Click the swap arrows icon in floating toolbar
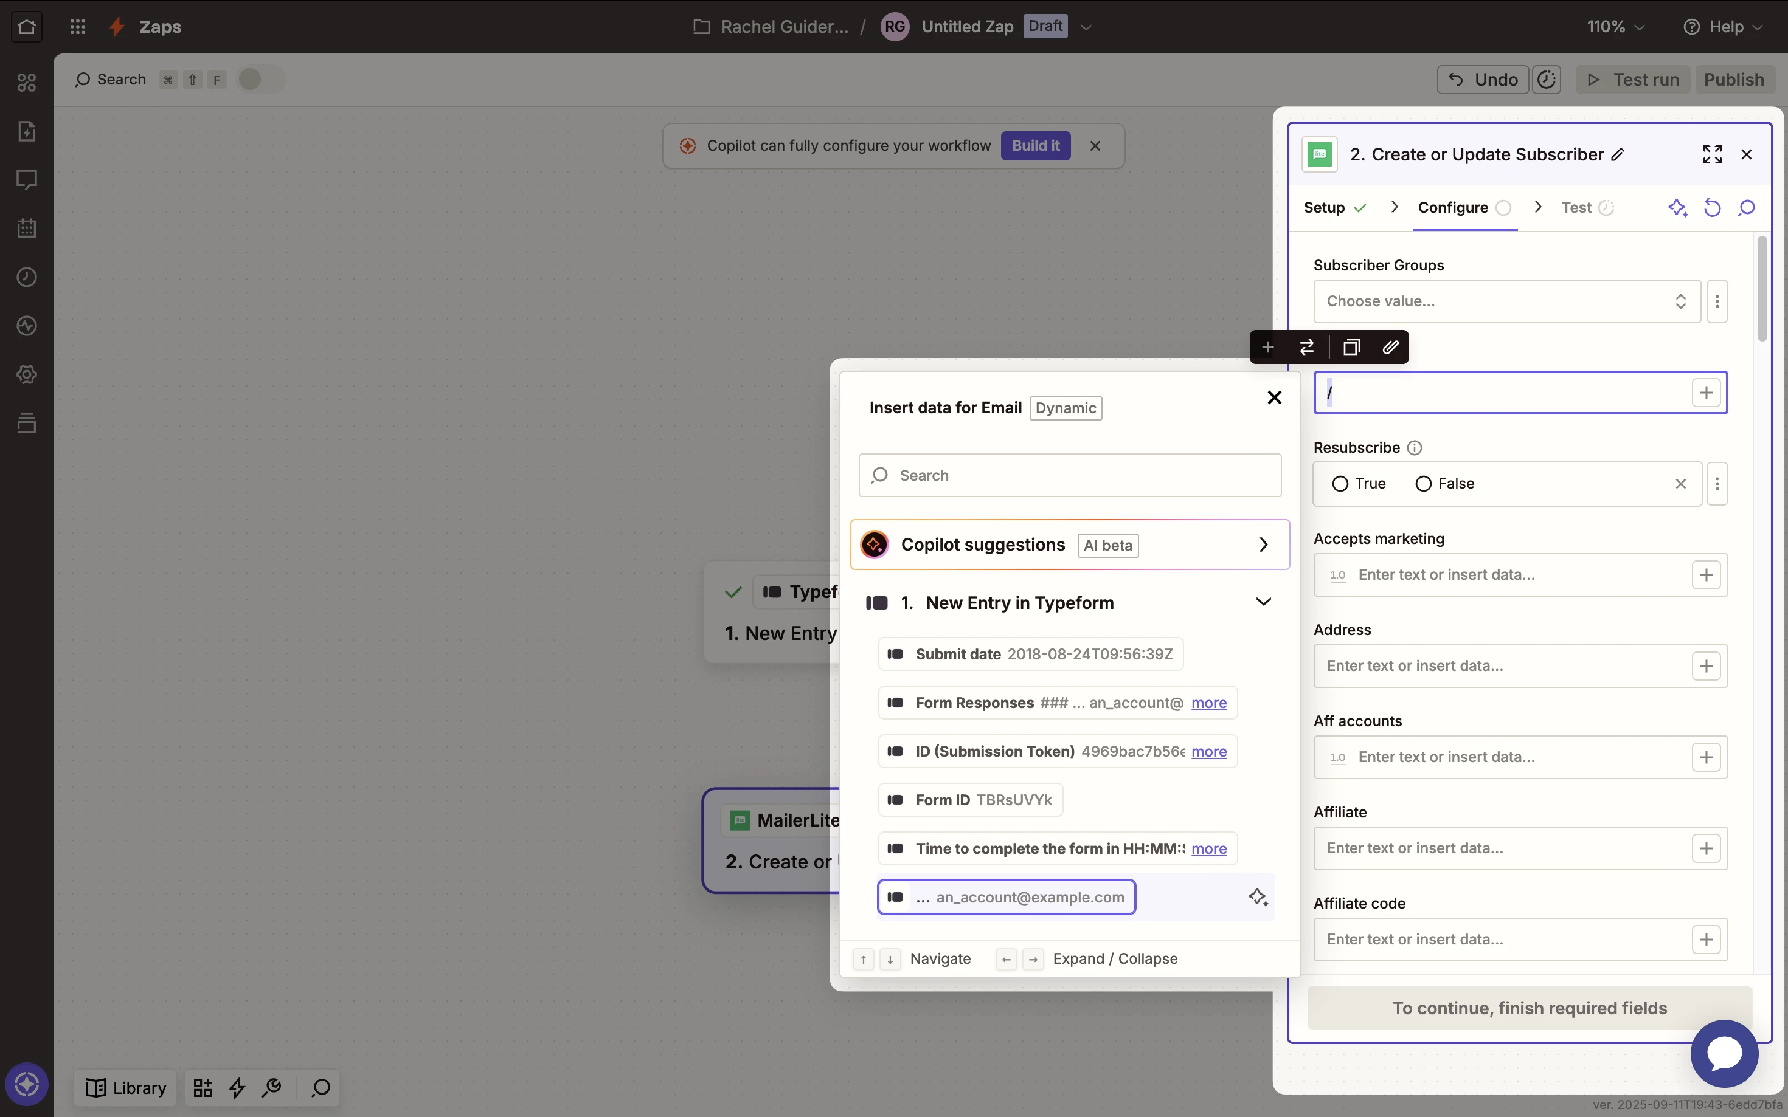The image size is (1788, 1117). 1307,347
